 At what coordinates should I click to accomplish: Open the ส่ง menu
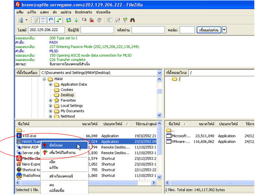55,12
